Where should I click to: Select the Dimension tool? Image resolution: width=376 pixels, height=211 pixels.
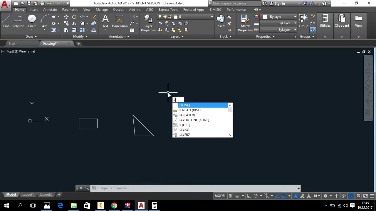120,22
